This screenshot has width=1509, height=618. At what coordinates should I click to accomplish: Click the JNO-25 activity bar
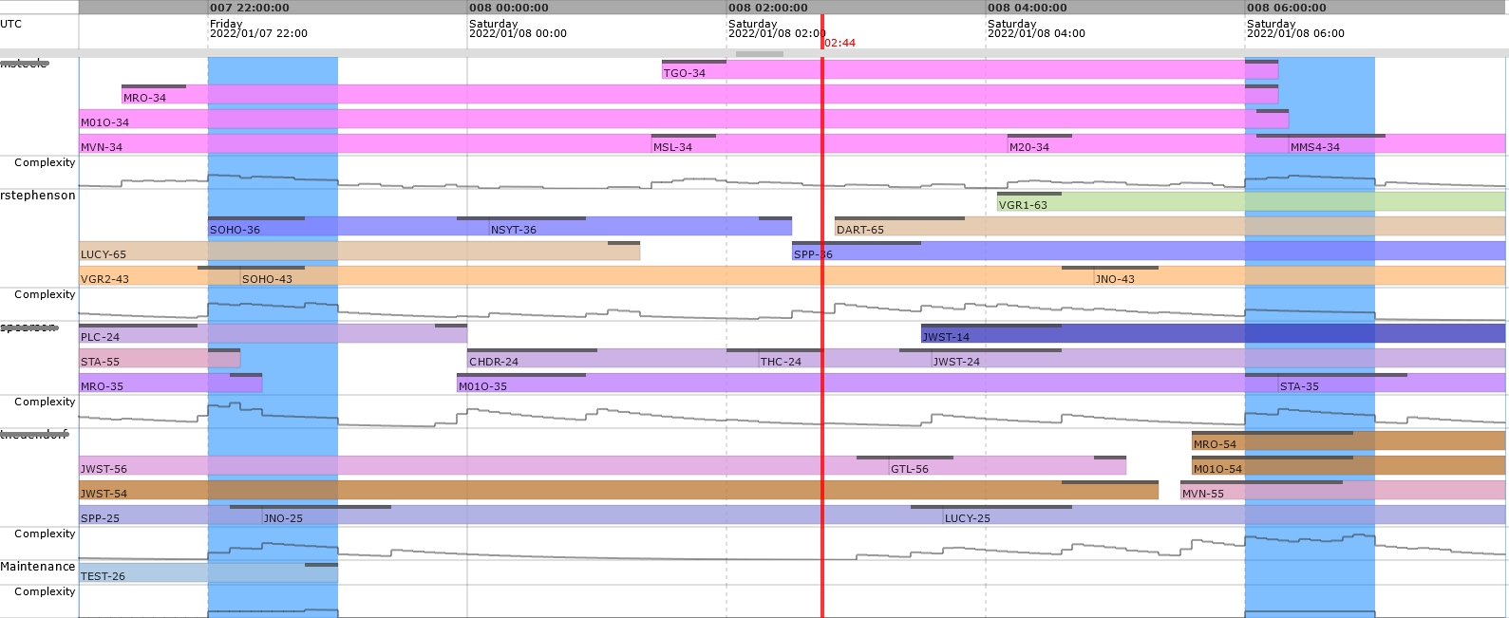pos(602,515)
